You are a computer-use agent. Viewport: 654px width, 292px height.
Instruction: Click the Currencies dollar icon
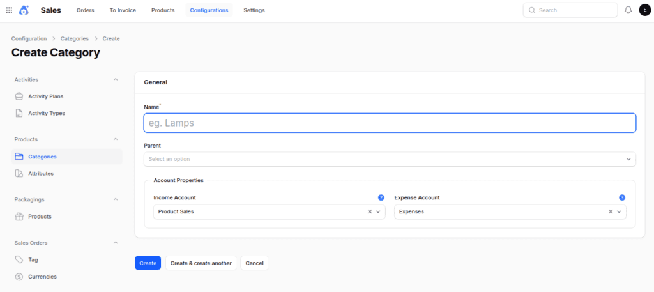click(19, 277)
